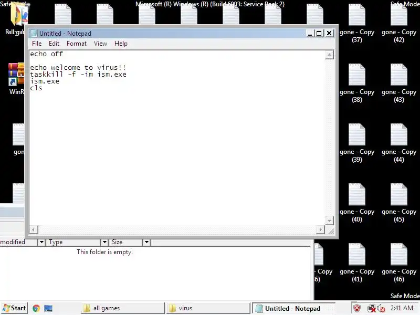Click the network disconnected tray icon
The height and width of the screenshot is (315, 420).
point(371,309)
